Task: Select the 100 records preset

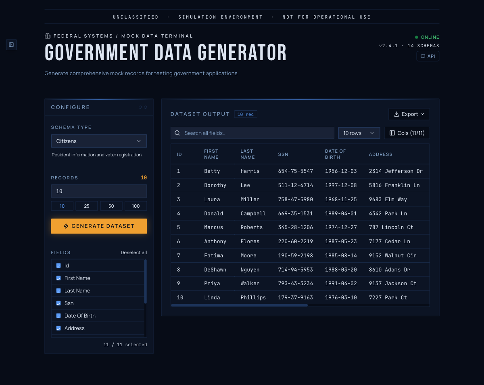Action: [136, 206]
